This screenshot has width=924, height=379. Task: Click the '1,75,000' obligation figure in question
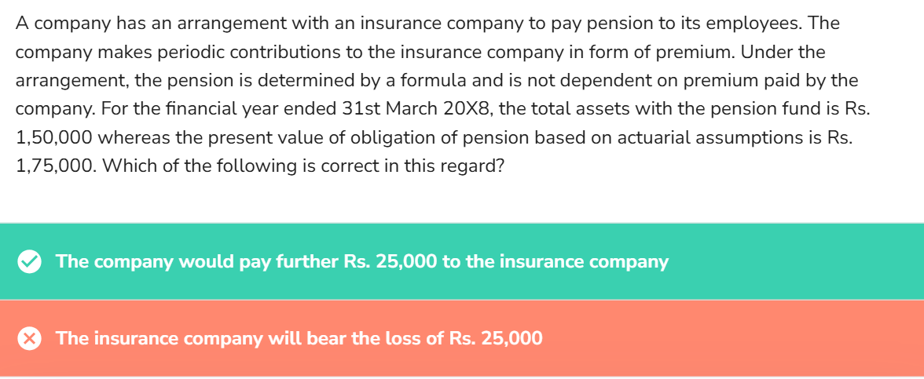coord(53,166)
